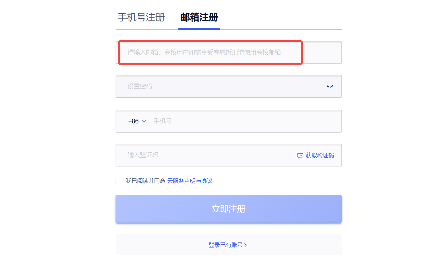Show password using the closed-eye icon
This screenshot has width=436, height=261.
pos(330,86)
